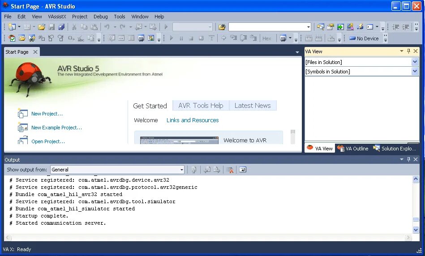Open the Undo history dropdown arrow

(115, 27)
